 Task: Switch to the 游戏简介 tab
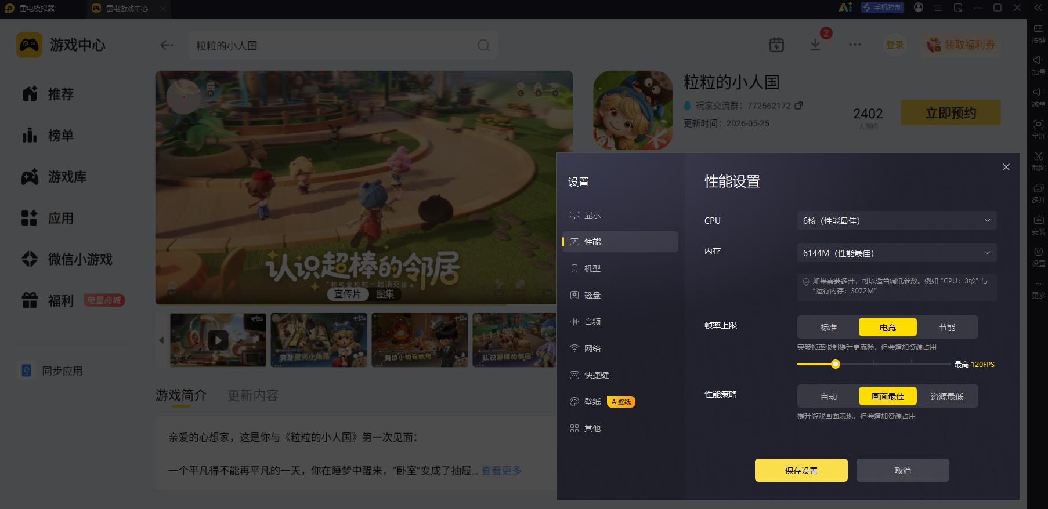(181, 395)
